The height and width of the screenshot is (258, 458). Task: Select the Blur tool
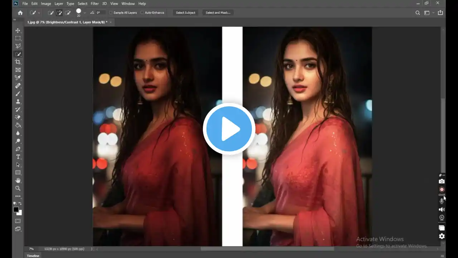point(18,133)
